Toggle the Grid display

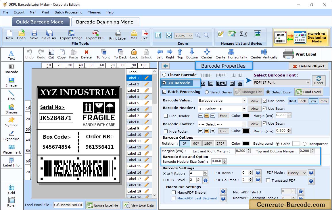11,189
